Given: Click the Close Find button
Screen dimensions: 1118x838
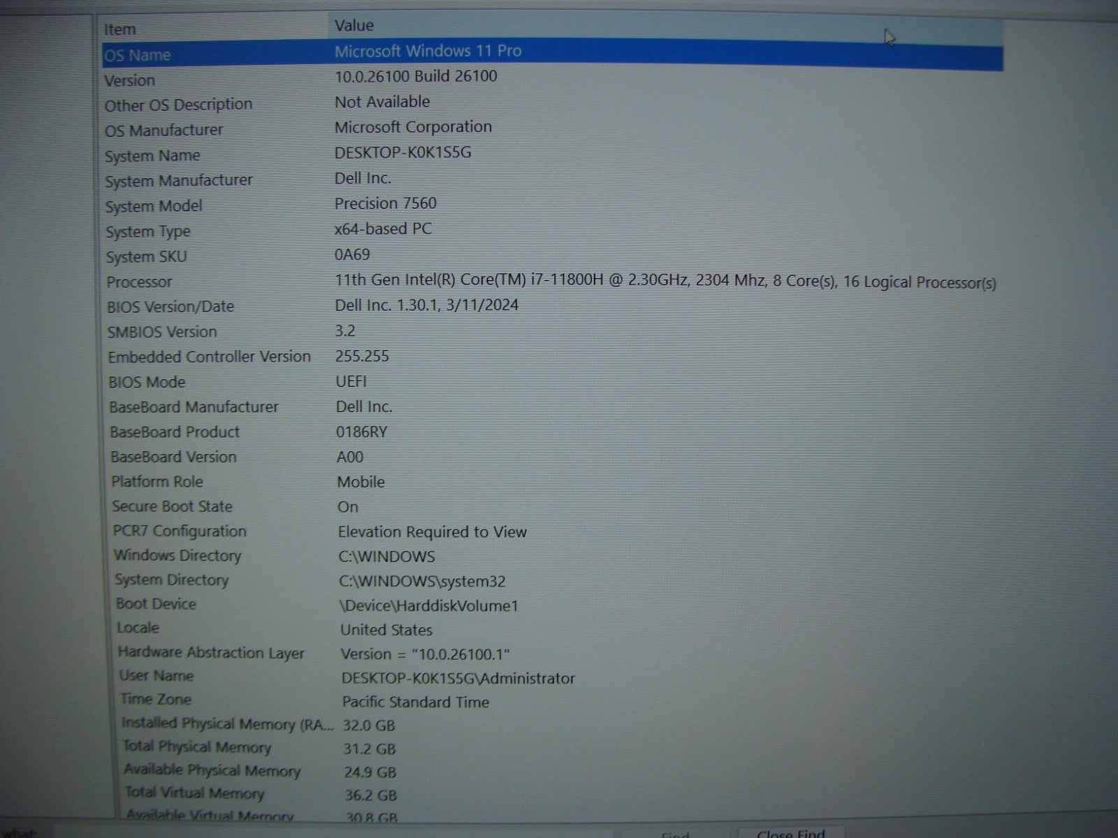Looking at the screenshot, I should (791, 832).
